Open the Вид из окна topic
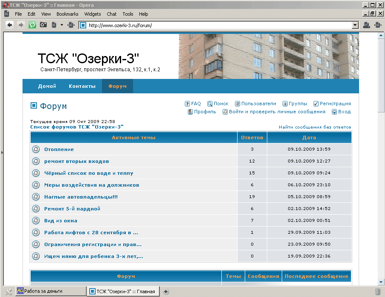This screenshot has width=385, height=297. coord(61,221)
